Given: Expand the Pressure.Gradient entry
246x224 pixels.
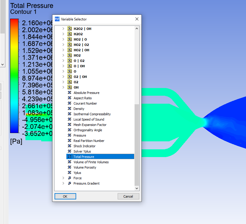Looking at the screenshot, I should pyautogui.click(x=63, y=183).
